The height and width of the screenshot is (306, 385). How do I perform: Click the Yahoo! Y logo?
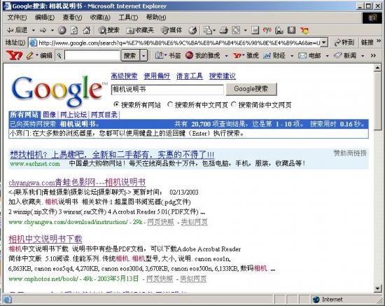coord(14,55)
